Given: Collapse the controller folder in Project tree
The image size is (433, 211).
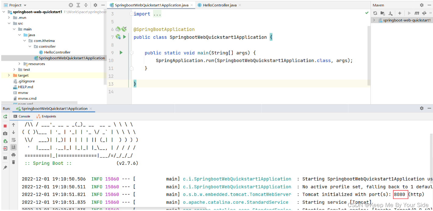Looking at the screenshot, I should [x=30, y=46].
